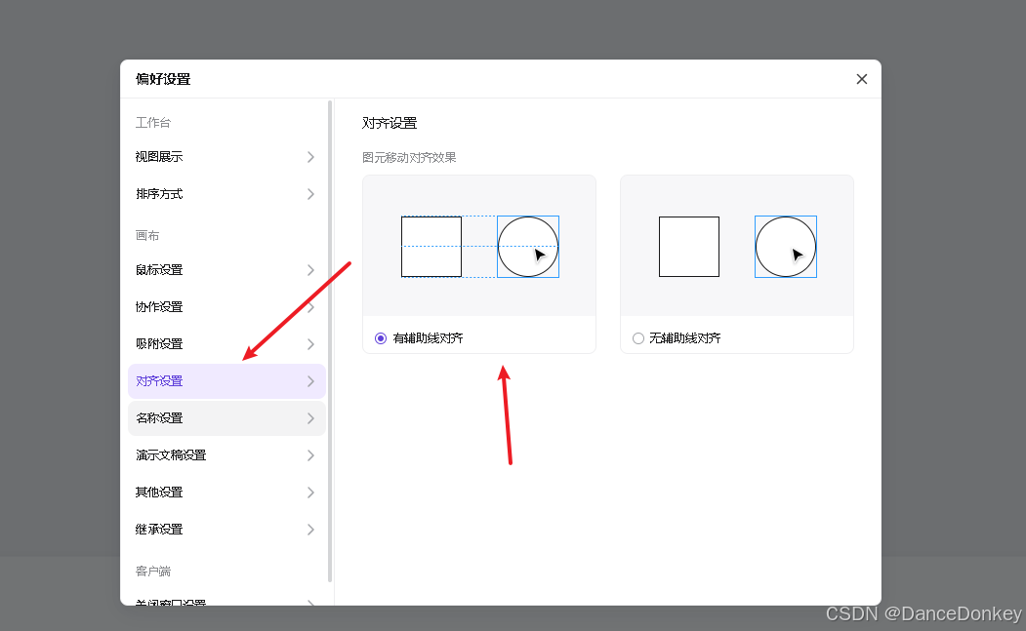Click chevron next to 其他设置
The image size is (1026, 631).
point(310,493)
